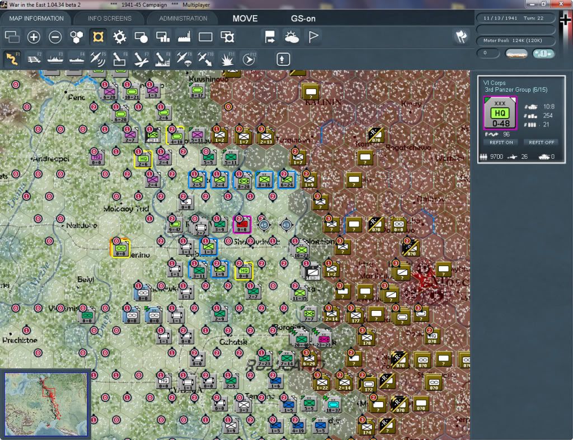
Task: Click the F12 end turn icon
Action: pyautogui.click(x=248, y=59)
